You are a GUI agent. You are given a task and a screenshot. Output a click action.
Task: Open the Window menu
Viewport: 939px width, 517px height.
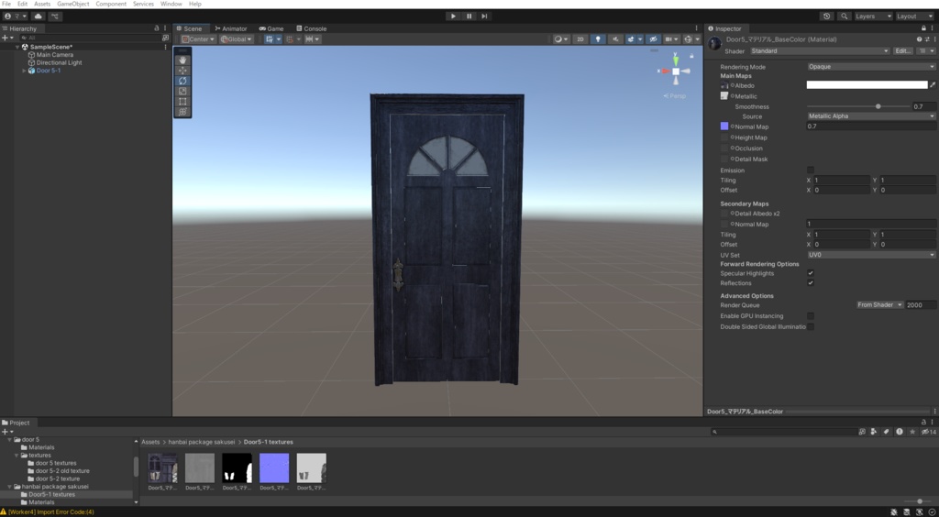click(171, 4)
